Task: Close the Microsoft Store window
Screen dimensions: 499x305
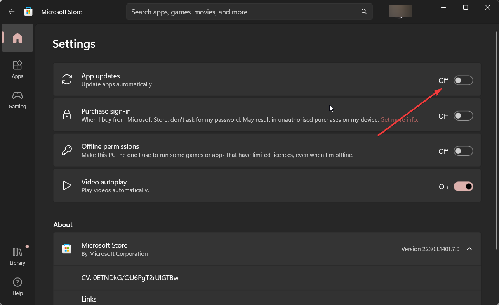Action: (488, 7)
